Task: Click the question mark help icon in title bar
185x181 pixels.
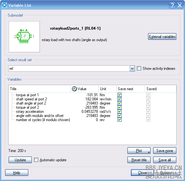Action: click(x=172, y=5)
